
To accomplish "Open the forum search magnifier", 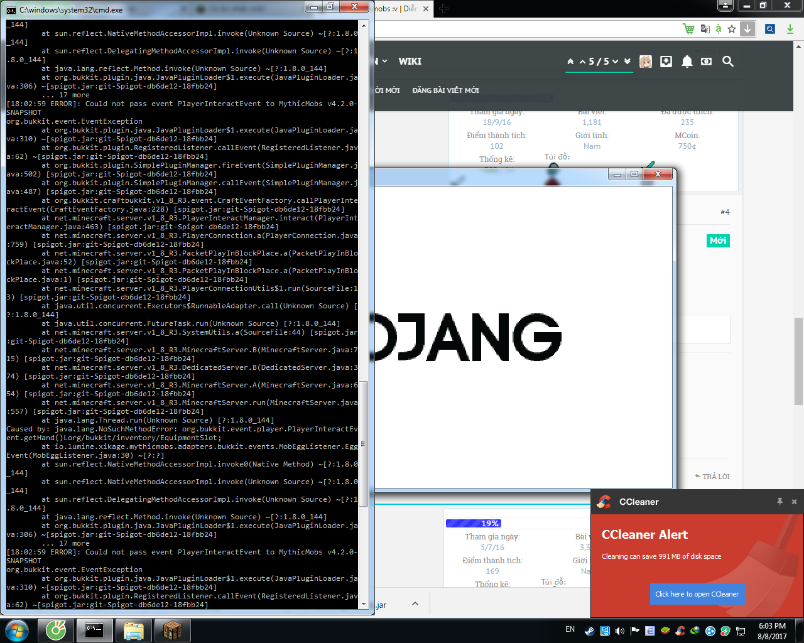I will [728, 62].
